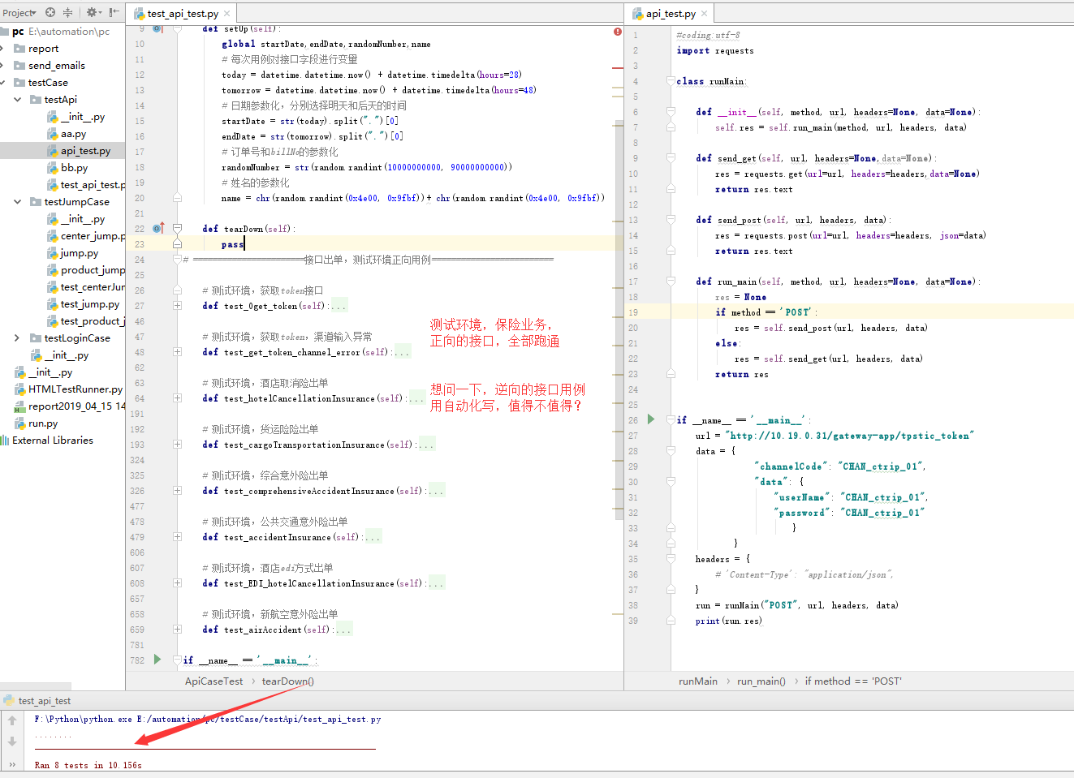Click folded ellipsis after test_airAccident
This screenshot has width=1074, height=778.
click(343, 630)
